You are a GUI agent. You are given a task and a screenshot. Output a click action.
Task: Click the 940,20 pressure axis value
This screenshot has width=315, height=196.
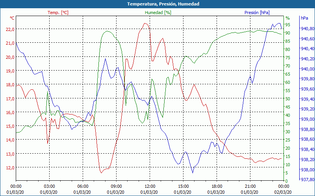[308, 59]
